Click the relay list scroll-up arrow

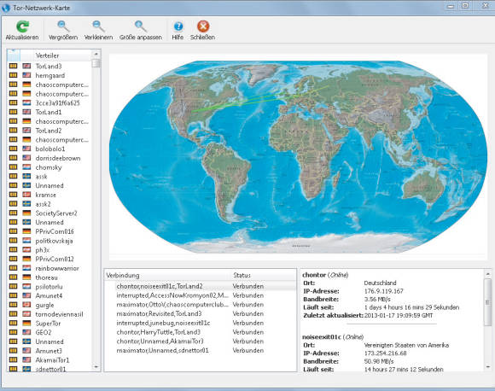click(96, 55)
